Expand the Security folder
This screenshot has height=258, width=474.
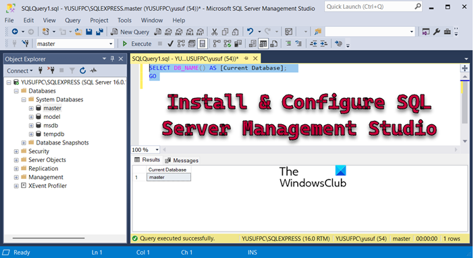point(16,151)
